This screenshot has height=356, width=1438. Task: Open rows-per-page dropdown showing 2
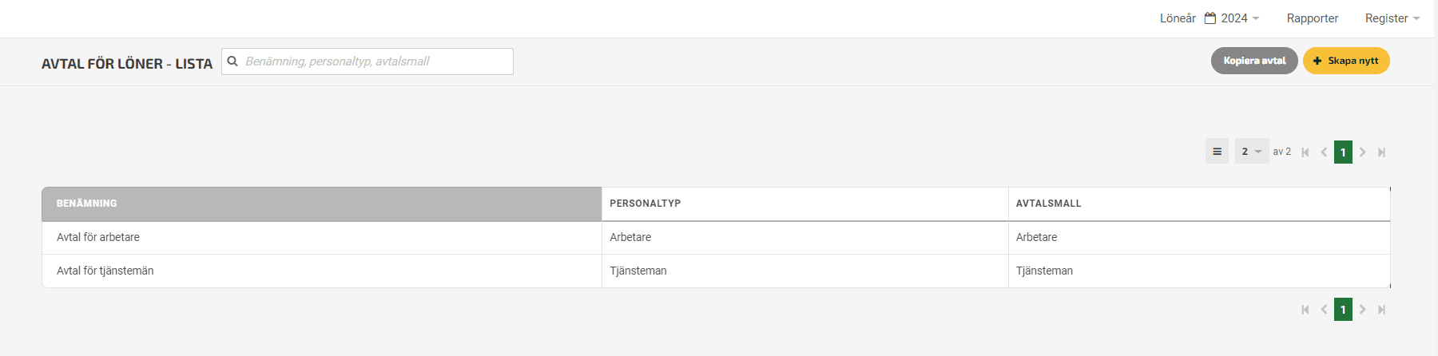pyautogui.click(x=1252, y=152)
